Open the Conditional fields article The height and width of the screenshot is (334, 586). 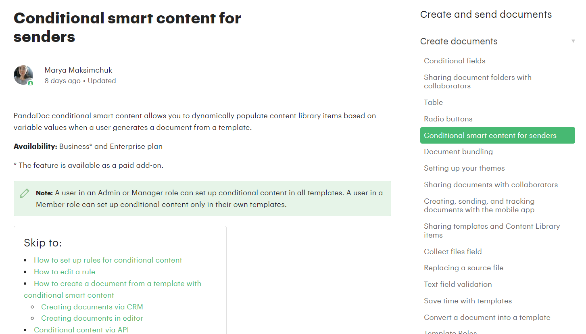[x=455, y=61]
